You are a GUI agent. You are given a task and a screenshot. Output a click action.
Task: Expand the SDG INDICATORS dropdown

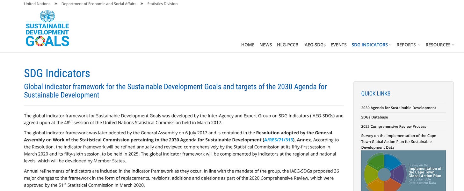click(371, 45)
